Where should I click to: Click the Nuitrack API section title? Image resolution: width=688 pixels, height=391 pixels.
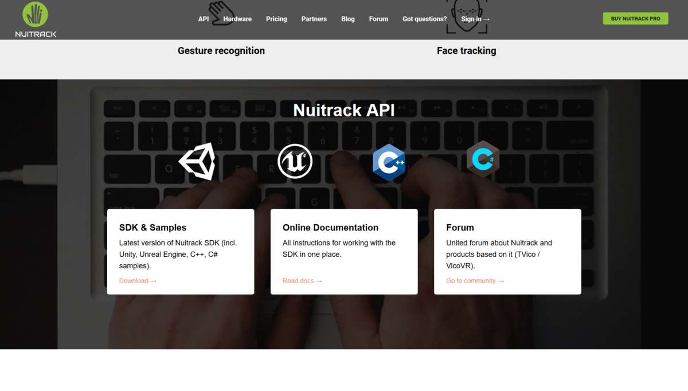click(x=344, y=110)
